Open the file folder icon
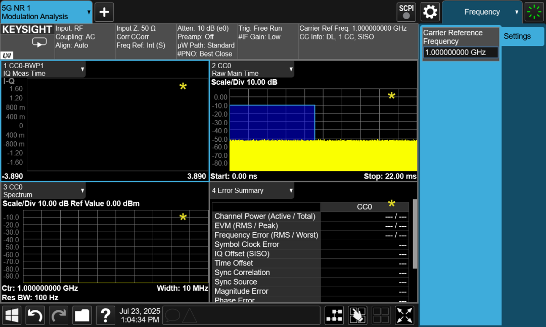This screenshot has width=546, height=327. coord(82,315)
